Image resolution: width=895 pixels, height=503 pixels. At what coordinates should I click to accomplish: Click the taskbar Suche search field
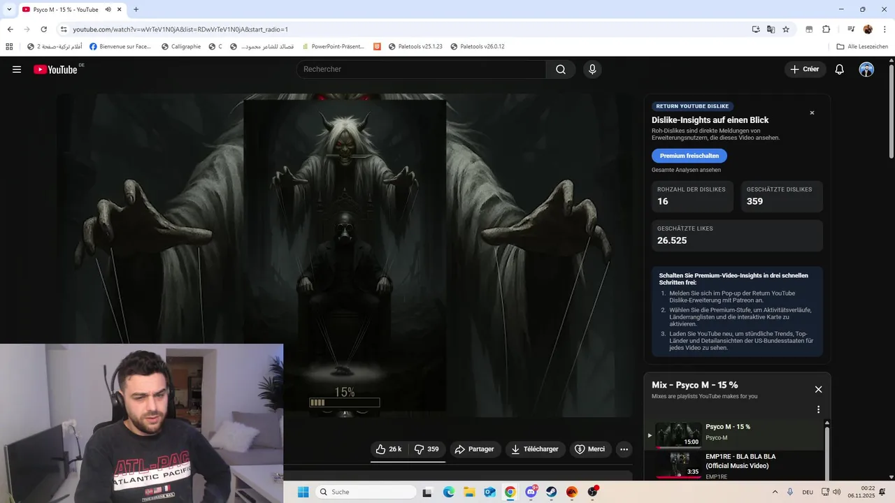click(x=366, y=492)
